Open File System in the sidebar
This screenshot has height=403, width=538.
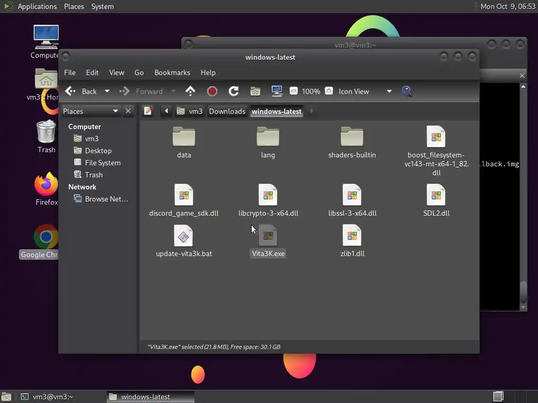pyautogui.click(x=102, y=163)
